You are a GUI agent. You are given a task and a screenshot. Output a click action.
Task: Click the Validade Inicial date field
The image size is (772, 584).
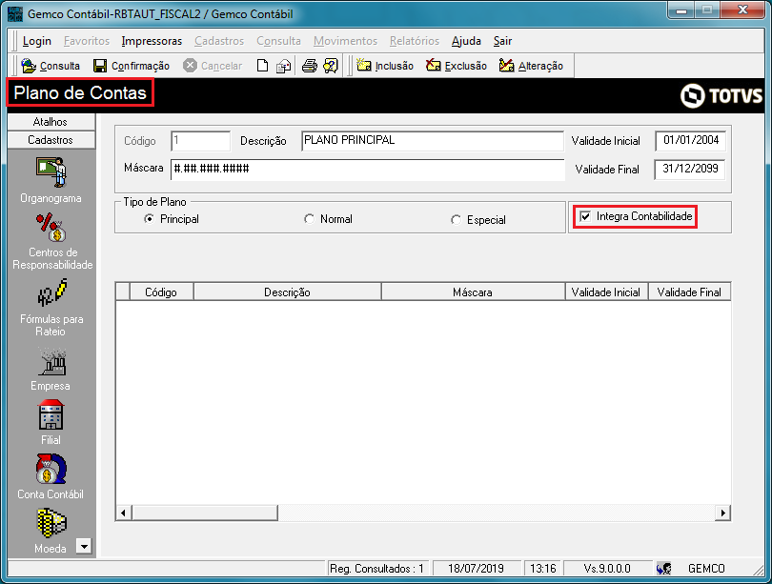tap(690, 141)
